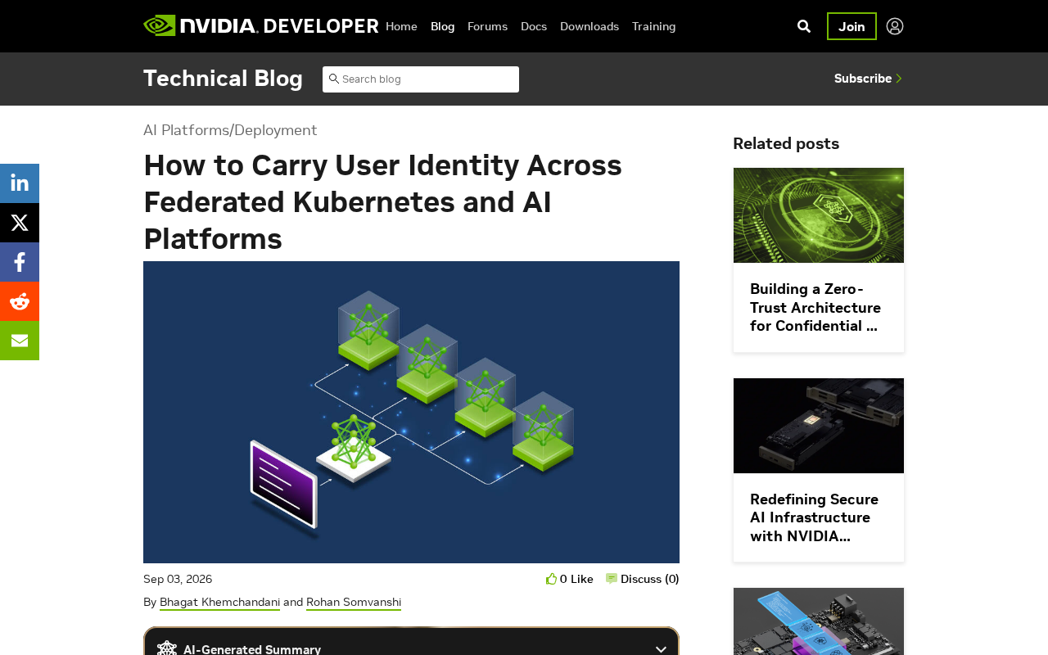Open the Forums menu item
Image resolution: width=1048 pixels, height=655 pixels.
(x=488, y=26)
